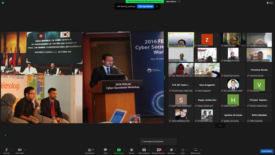
Task: Open the View Options dropdown
Action: click(173, 2)
